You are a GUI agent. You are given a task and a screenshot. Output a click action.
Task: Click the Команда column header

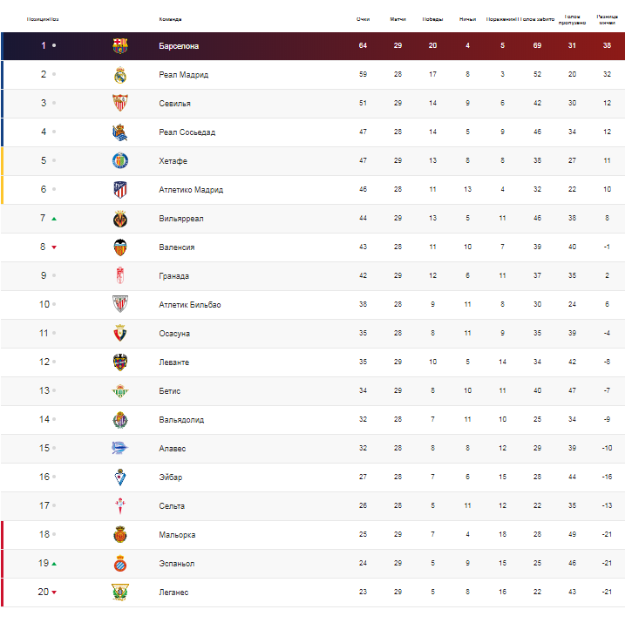[170, 19]
